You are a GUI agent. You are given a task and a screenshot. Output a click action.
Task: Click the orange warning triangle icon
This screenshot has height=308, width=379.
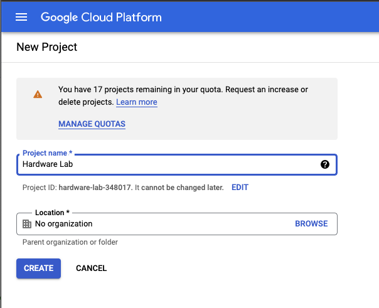click(x=38, y=95)
